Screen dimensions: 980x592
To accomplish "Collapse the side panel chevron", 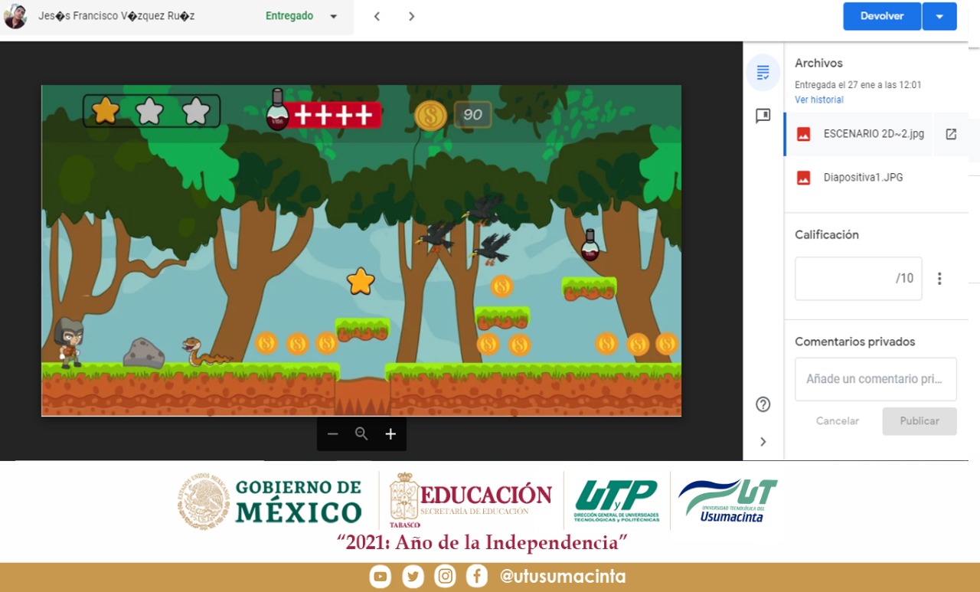I will tap(763, 441).
